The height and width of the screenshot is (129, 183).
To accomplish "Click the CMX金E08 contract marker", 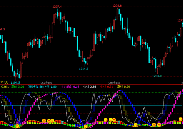I will pos(114,83).
